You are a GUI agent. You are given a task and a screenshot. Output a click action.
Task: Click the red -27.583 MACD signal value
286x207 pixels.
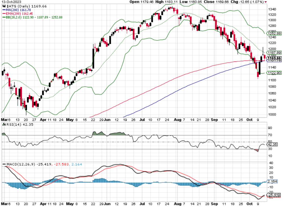pos(61,164)
